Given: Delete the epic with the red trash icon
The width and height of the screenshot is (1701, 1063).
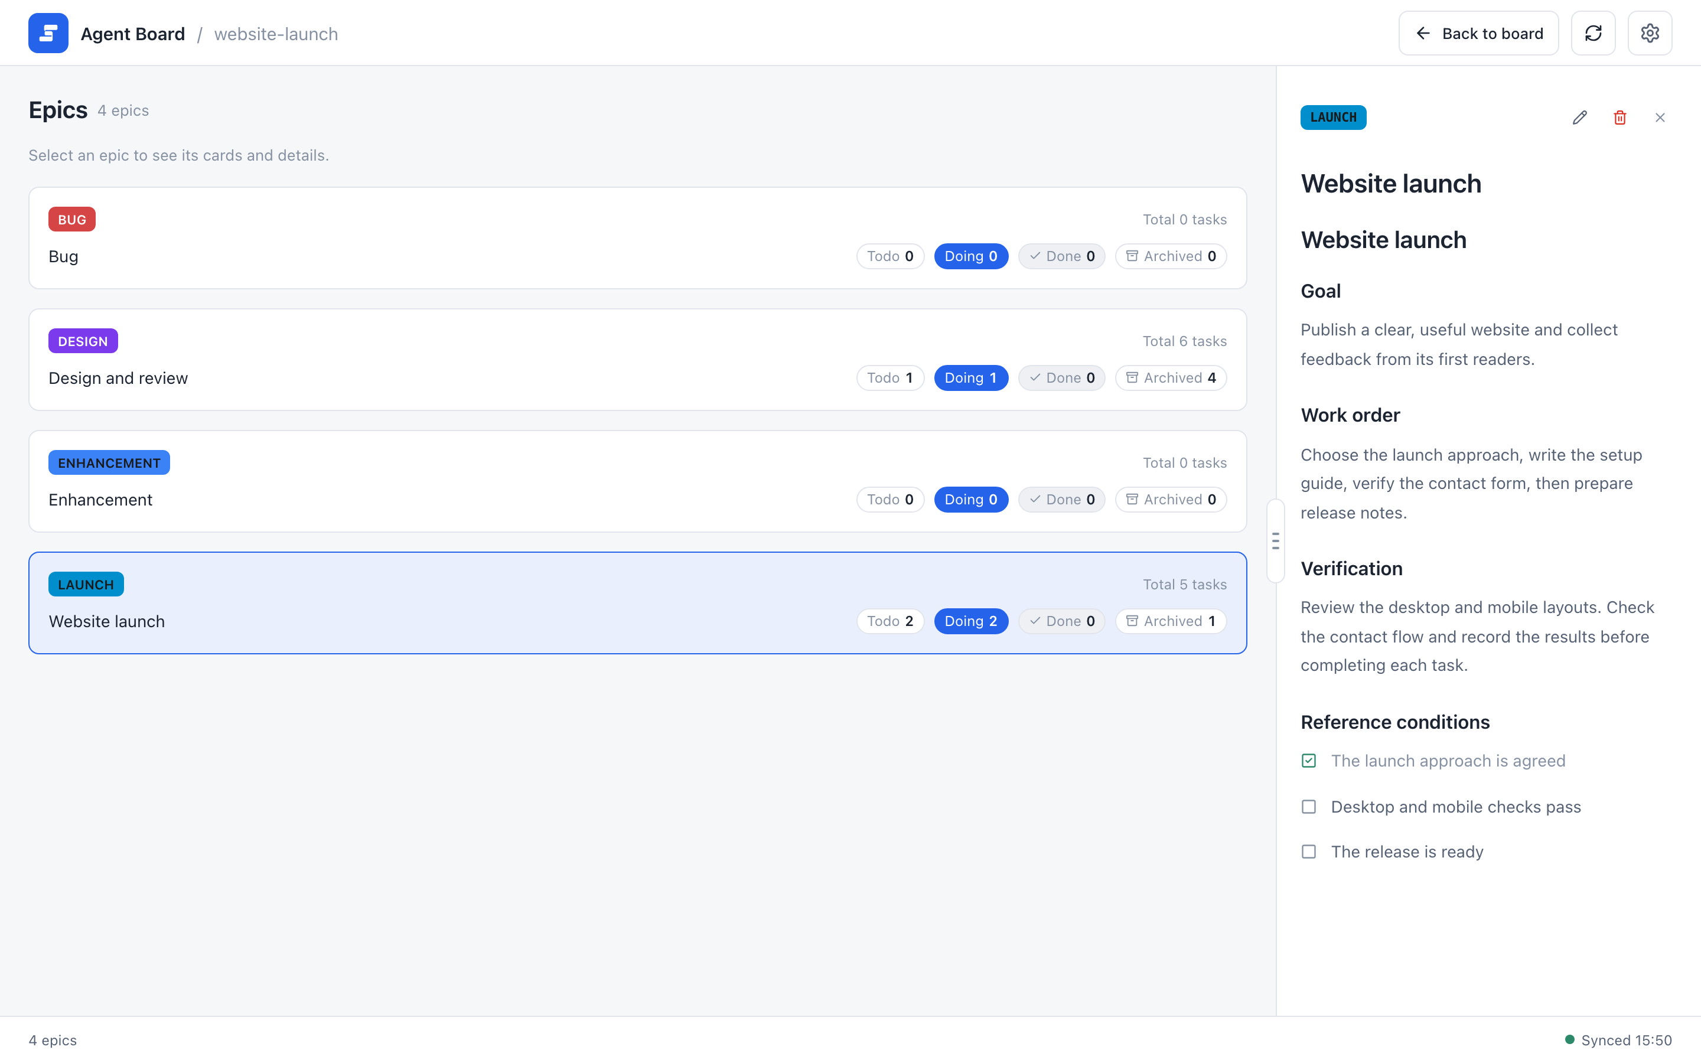Looking at the screenshot, I should 1619,118.
